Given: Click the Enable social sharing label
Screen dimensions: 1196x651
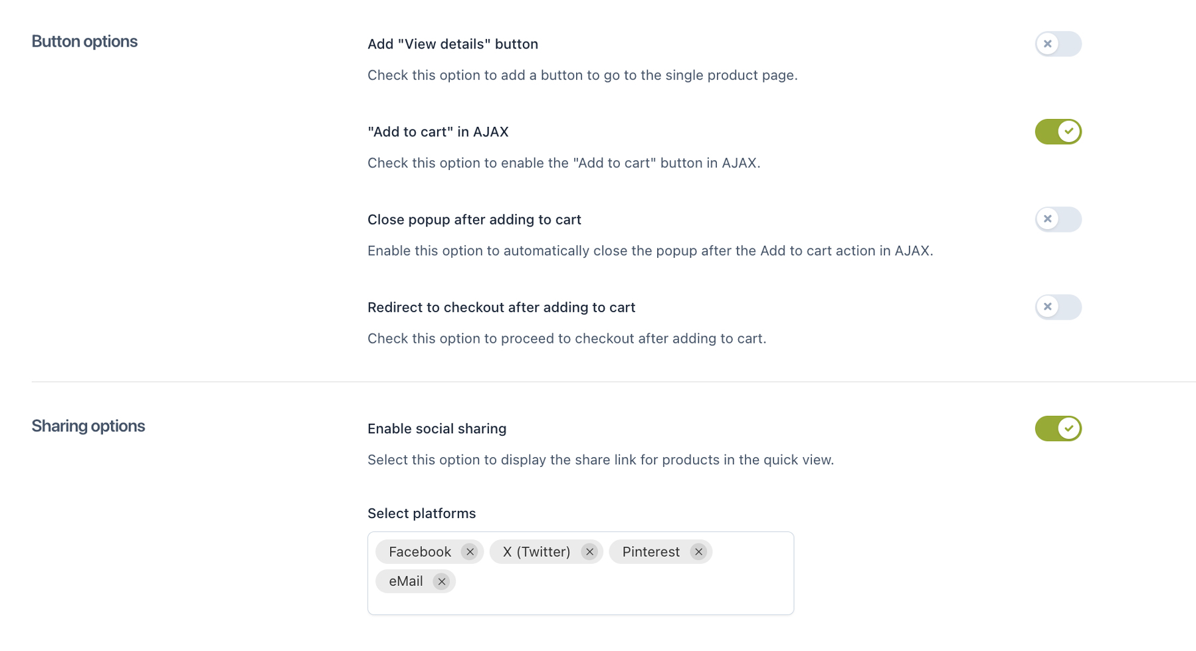Looking at the screenshot, I should tap(437, 428).
